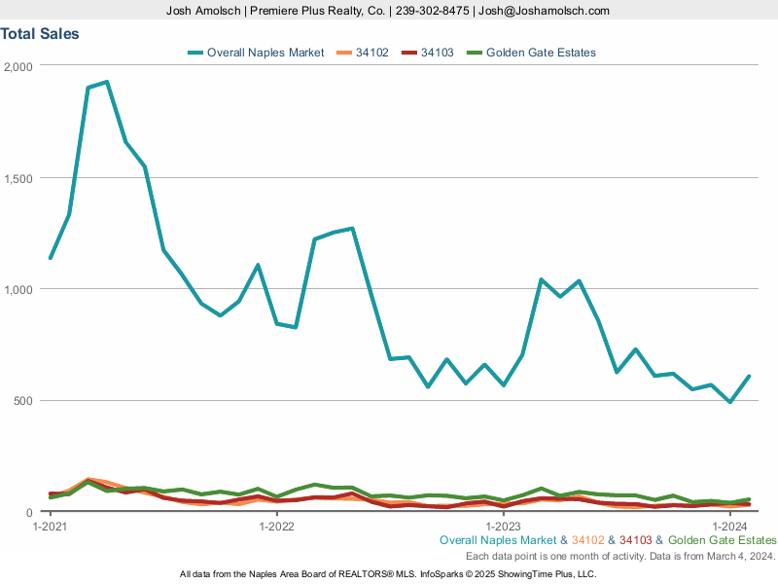Click the 'Each data point is one month' note
Screen dimensions: 778x584
click(620, 556)
